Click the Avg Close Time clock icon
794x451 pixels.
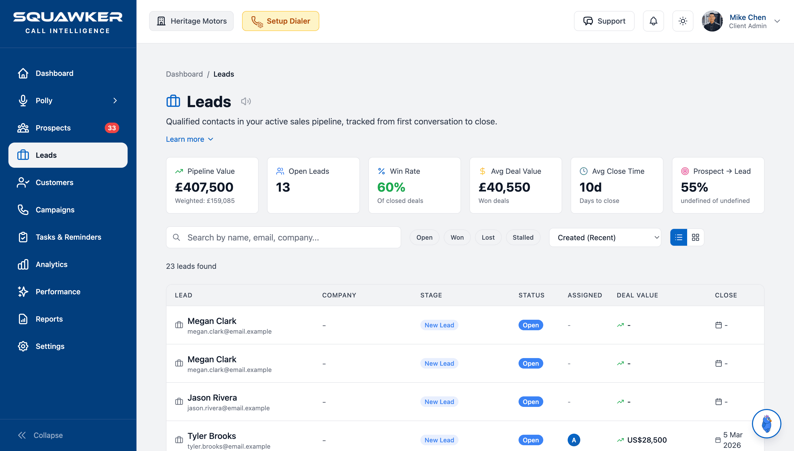584,171
